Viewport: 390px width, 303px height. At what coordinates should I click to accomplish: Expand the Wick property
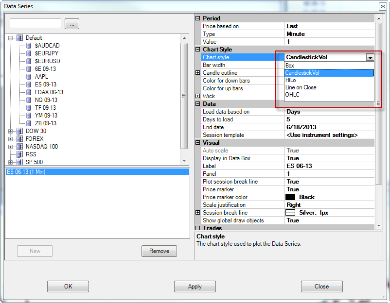(x=198, y=96)
